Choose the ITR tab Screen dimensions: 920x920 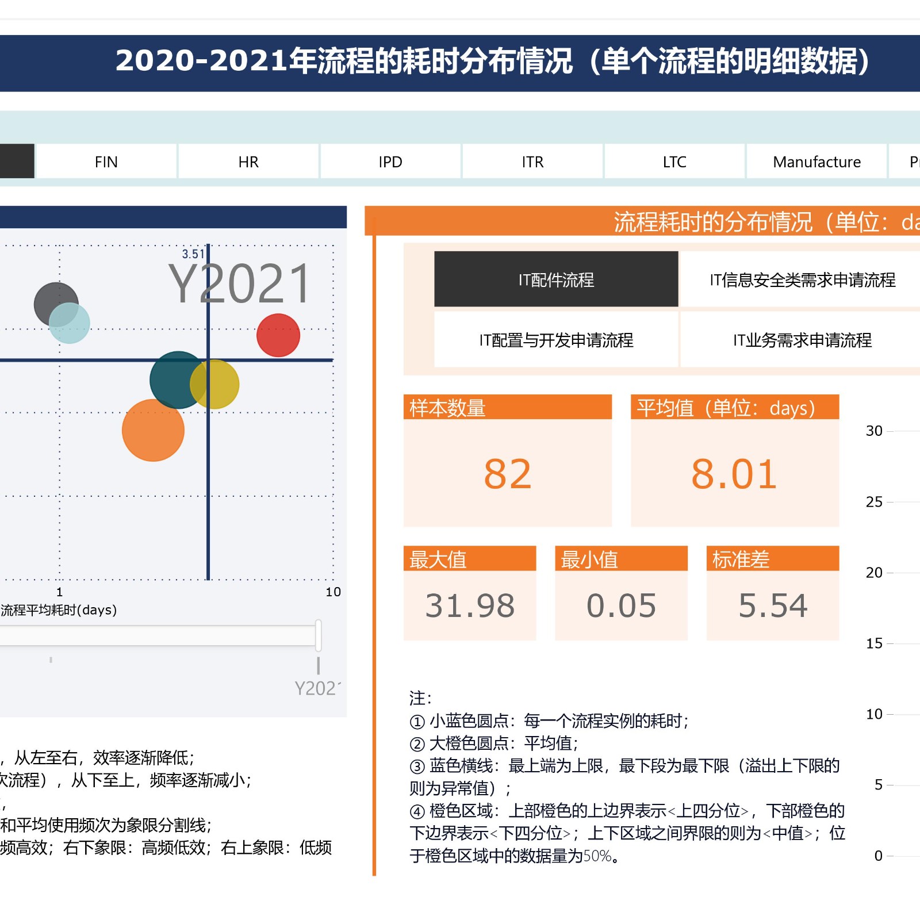point(532,162)
